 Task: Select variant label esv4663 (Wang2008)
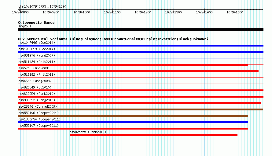35,81
